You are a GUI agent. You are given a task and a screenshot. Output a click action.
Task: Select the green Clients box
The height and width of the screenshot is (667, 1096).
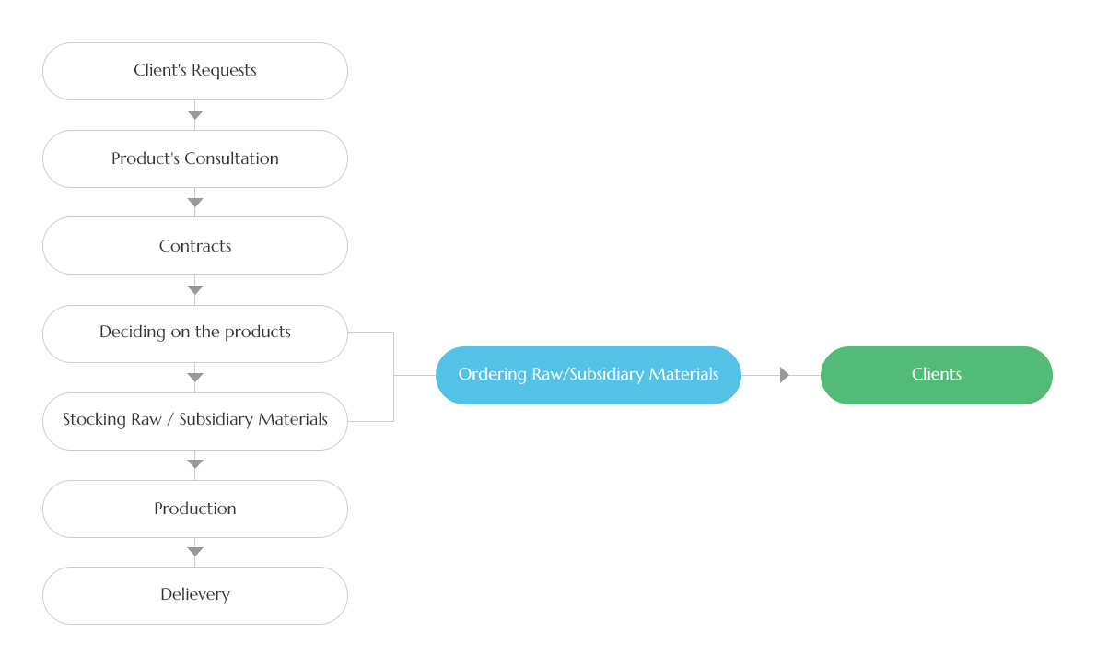936,376
